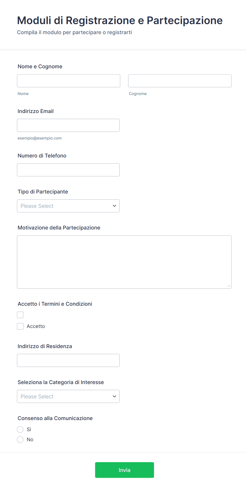Click the Indirizzo di Residenza field
246x491 pixels.
pos(68,360)
